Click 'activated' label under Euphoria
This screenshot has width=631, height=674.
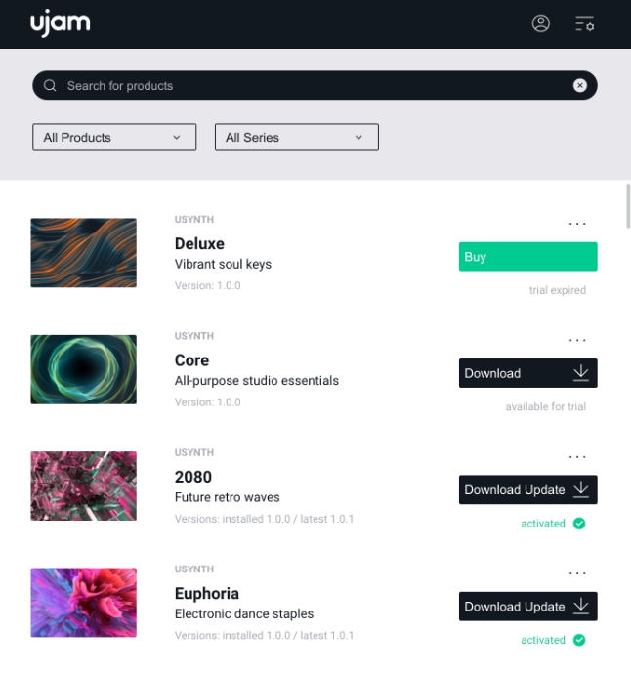[x=543, y=640]
